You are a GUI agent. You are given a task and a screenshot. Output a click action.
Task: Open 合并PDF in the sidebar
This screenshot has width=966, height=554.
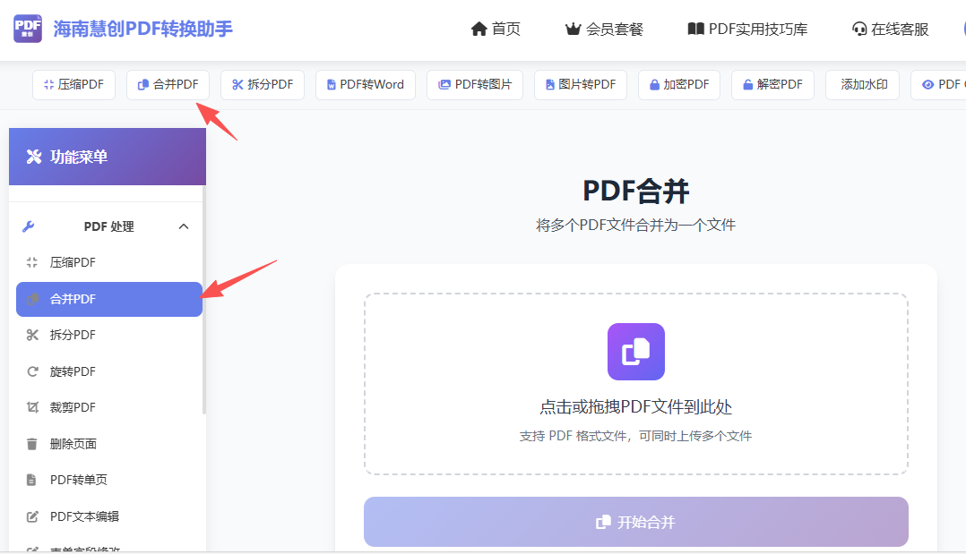(x=109, y=299)
